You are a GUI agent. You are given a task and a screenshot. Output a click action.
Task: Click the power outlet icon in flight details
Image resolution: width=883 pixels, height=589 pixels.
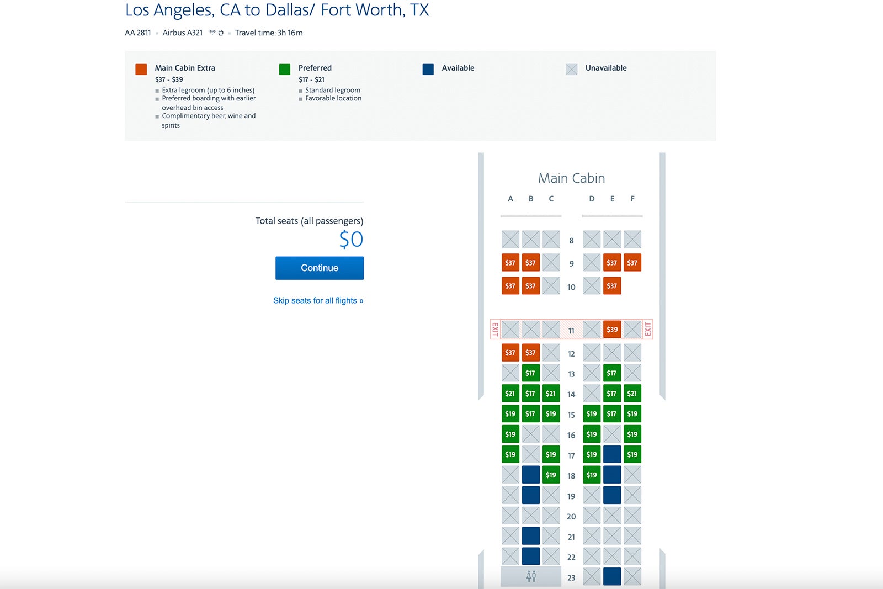220,33
